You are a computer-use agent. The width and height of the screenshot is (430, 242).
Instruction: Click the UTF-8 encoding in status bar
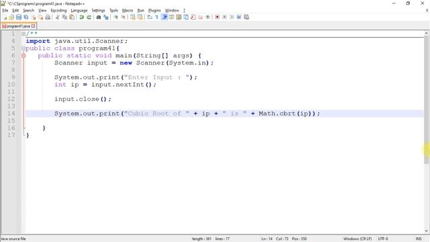click(x=383, y=239)
